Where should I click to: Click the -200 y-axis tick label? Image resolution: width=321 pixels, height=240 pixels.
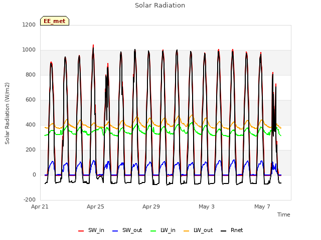(x=30, y=199)
